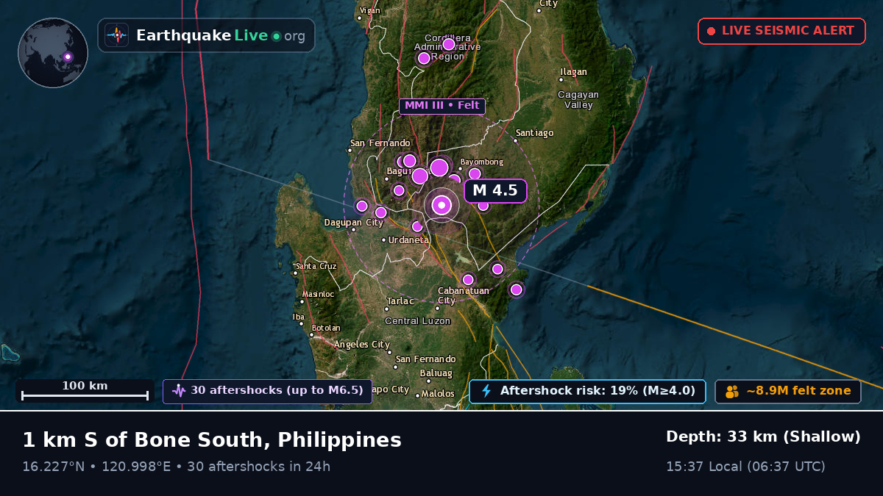
Task: Click the M 4.5 magnitude label
Action: point(495,190)
